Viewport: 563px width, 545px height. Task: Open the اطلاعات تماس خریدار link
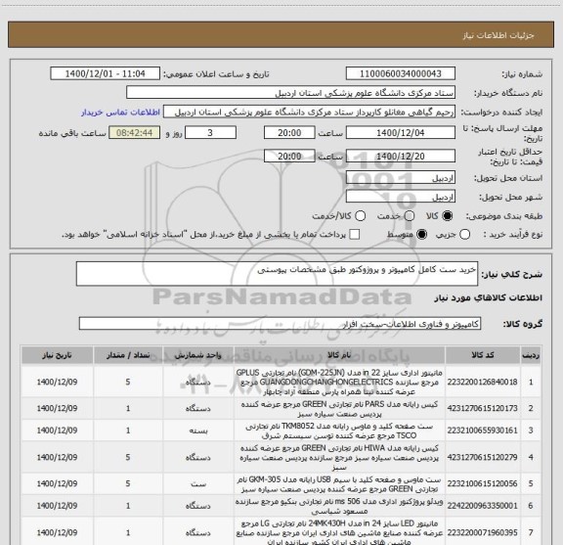pos(120,113)
